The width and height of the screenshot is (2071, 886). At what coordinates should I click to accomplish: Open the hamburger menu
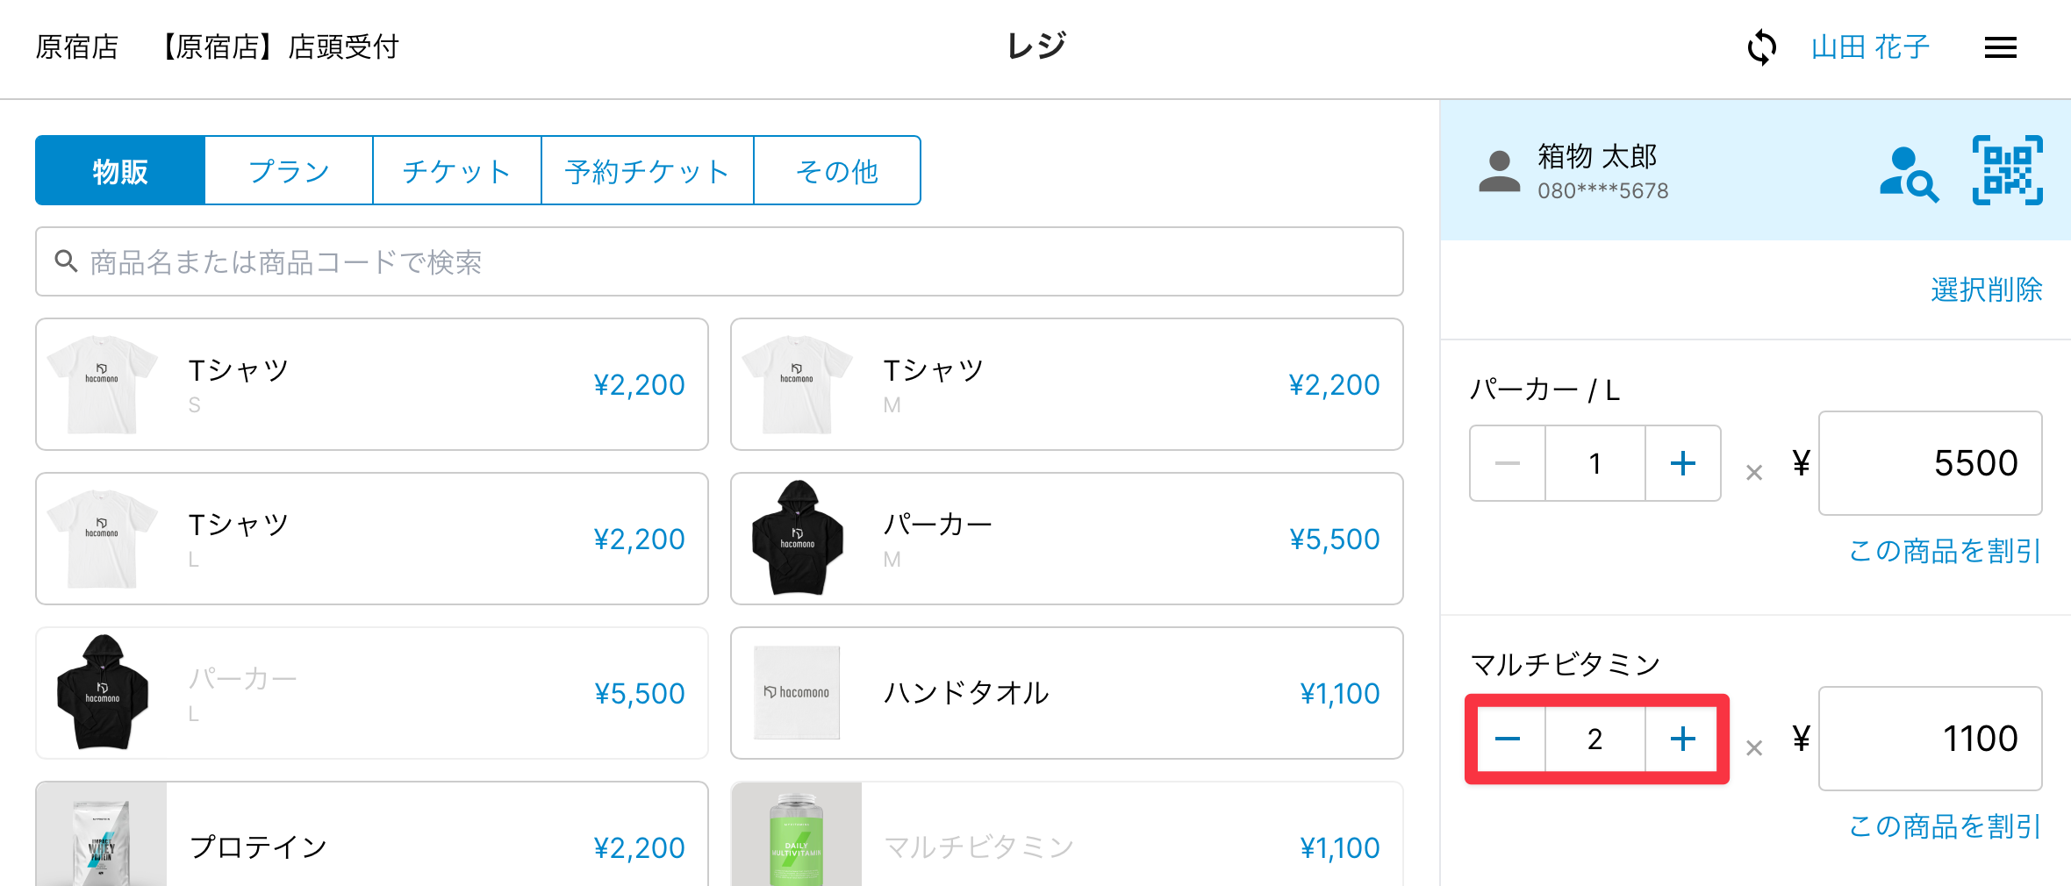pos(2000,47)
